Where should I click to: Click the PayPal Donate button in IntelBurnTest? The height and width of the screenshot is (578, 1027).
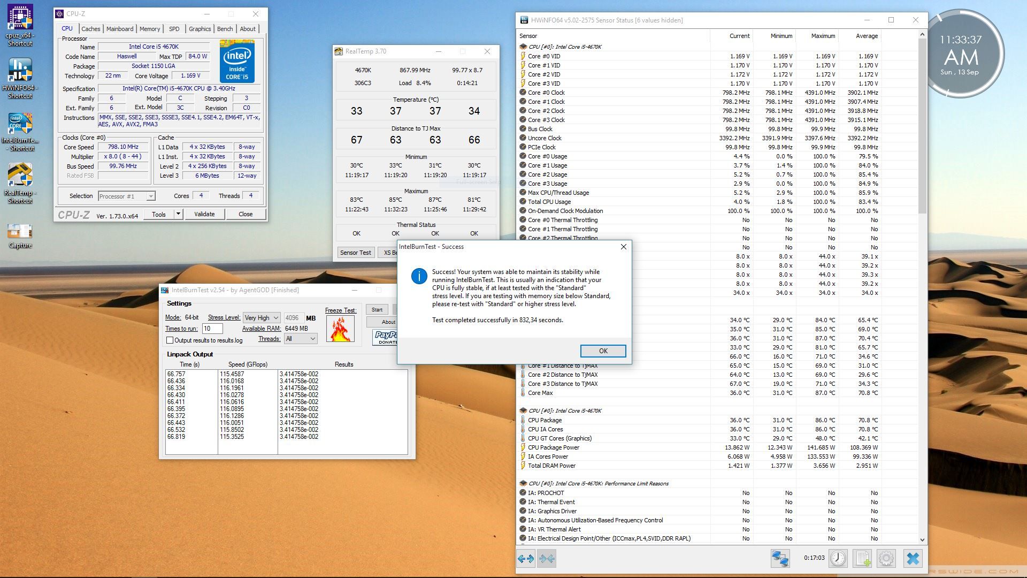pos(385,337)
